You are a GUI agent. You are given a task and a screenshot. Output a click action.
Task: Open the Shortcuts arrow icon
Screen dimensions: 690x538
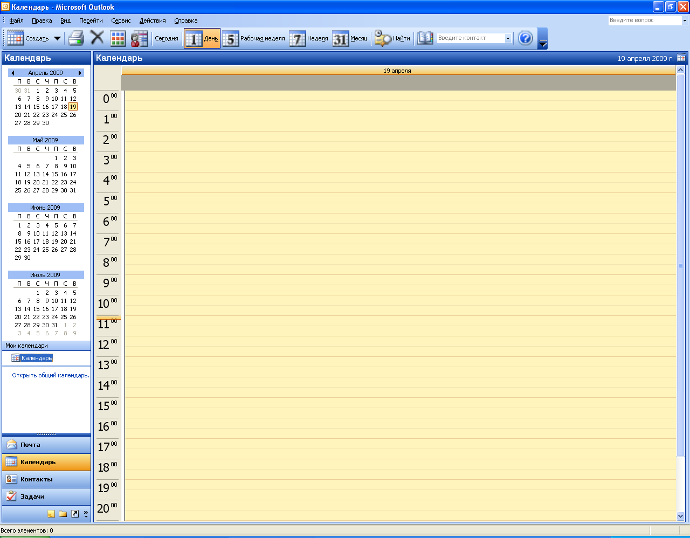pos(75,514)
